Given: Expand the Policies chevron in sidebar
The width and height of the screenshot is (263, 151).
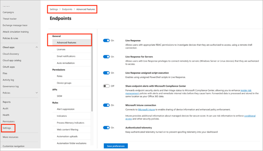Looking at the screenshot, I should click(x=37, y=93).
